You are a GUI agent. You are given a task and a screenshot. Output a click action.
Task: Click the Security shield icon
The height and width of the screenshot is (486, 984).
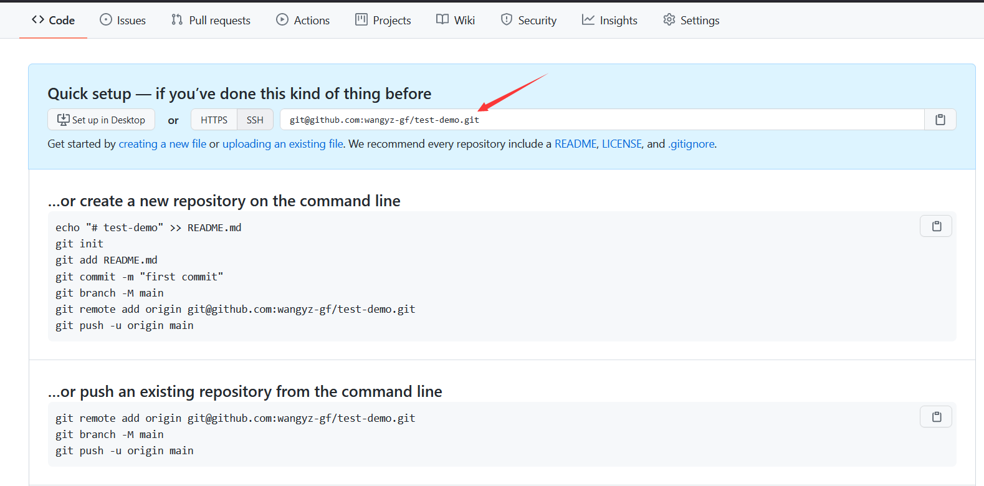coord(507,19)
